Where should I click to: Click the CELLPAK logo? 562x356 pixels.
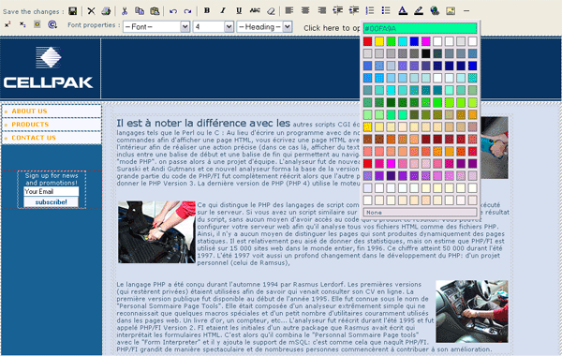click(x=49, y=67)
